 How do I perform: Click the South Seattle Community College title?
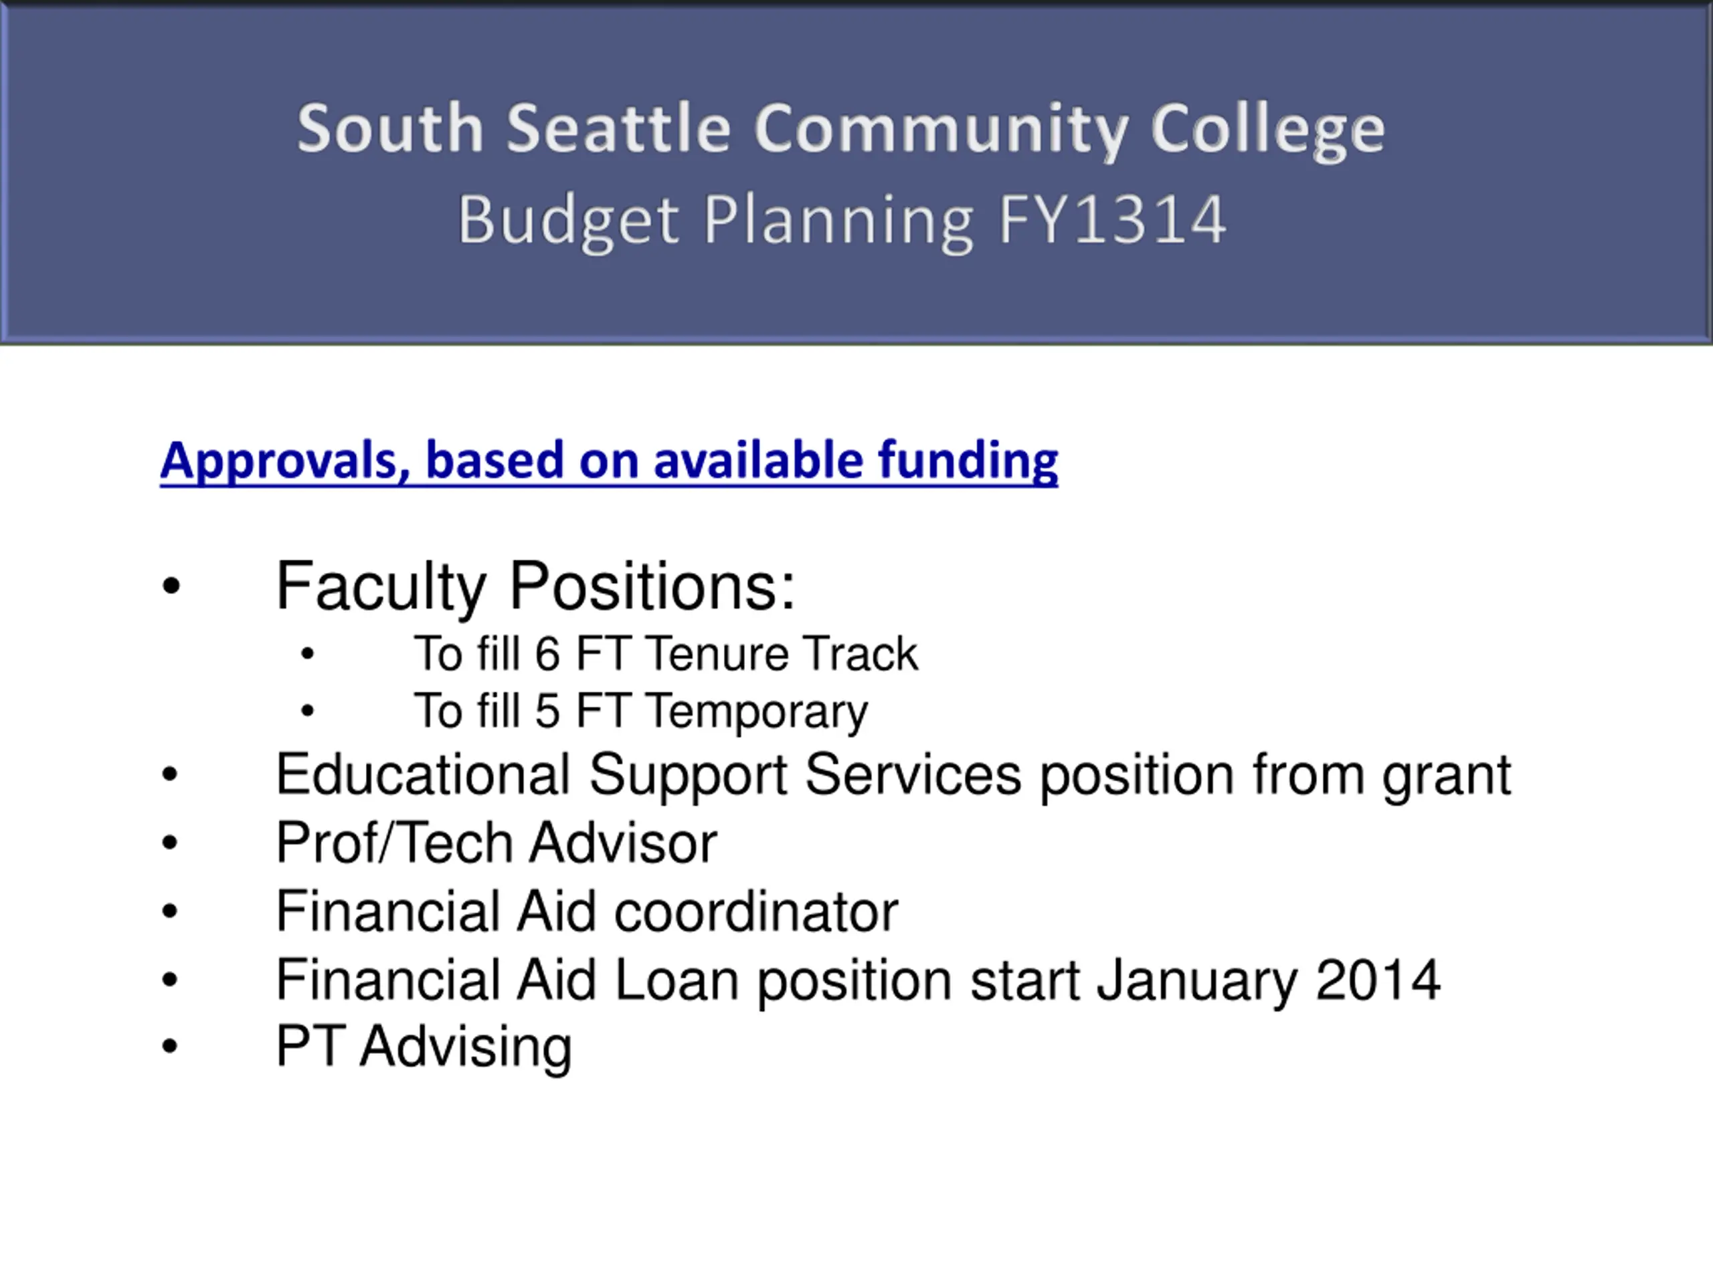pyautogui.click(x=841, y=128)
